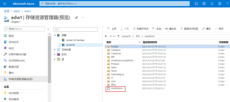The image size is (230, 102).
Task: Open portal settings gear
Action: (x=219, y=4)
